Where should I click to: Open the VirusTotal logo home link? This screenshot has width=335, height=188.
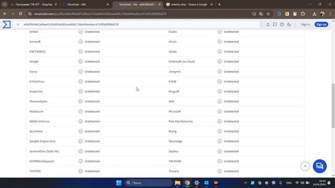pos(6,25)
